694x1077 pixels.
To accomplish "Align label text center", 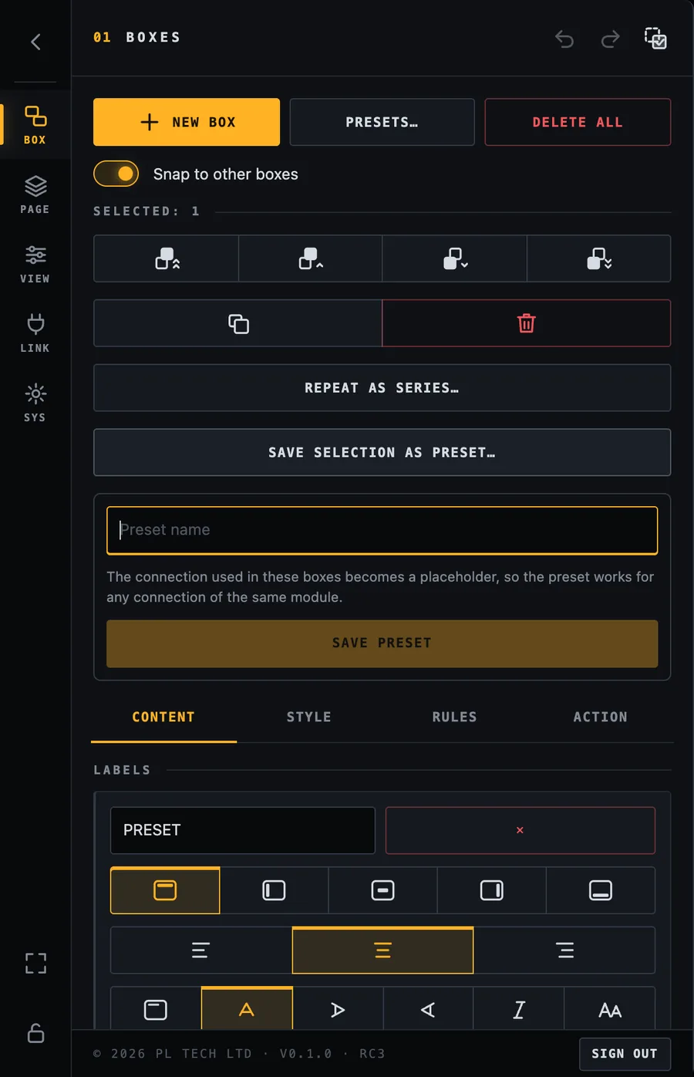I will click(382, 950).
